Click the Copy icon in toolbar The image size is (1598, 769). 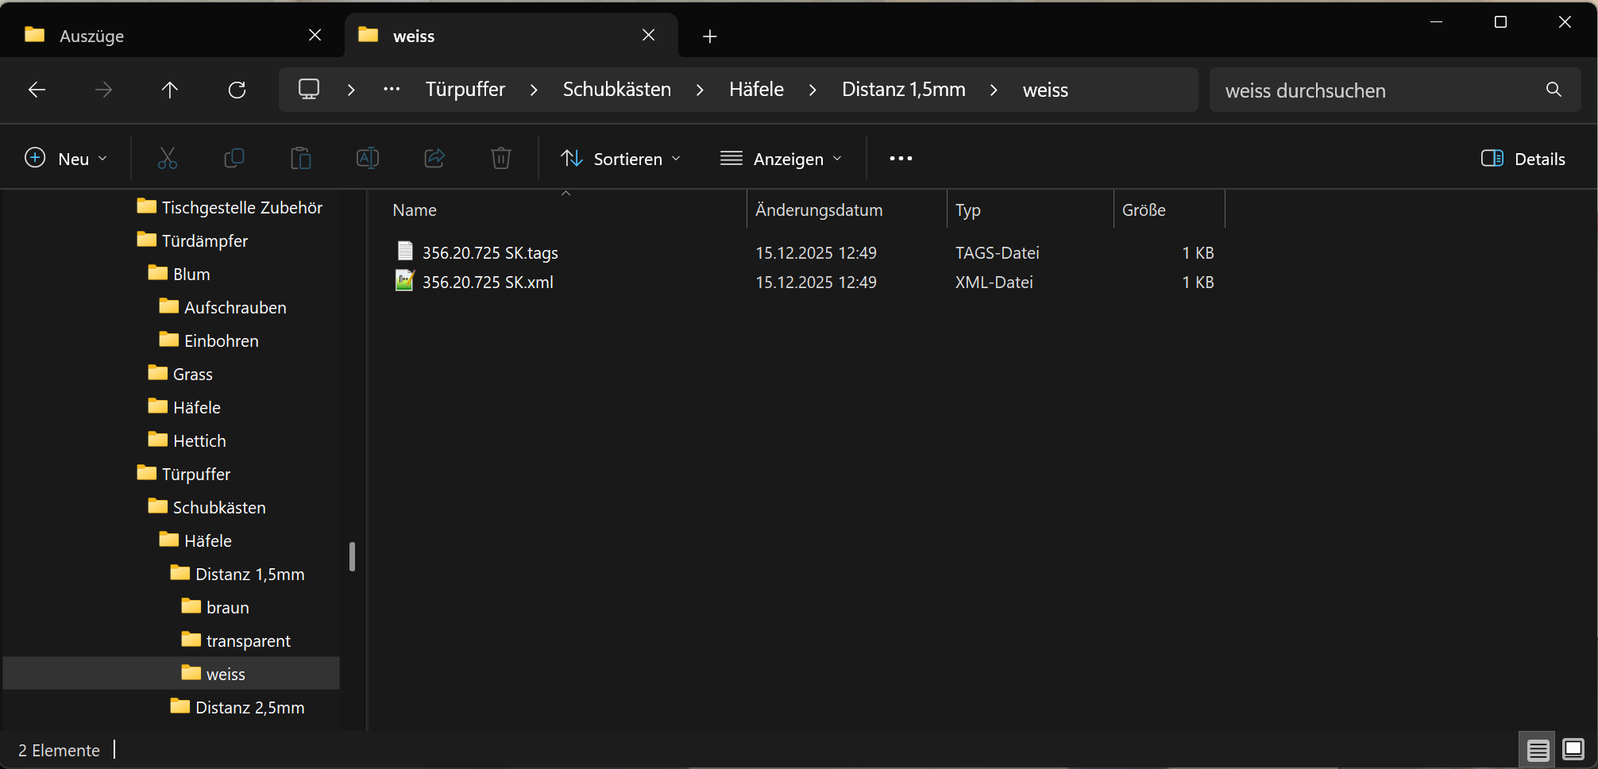coord(234,159)
